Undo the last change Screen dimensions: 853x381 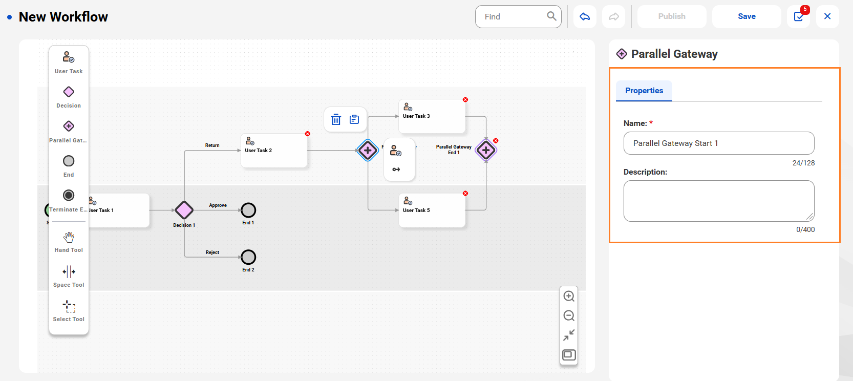coord(585,17)
